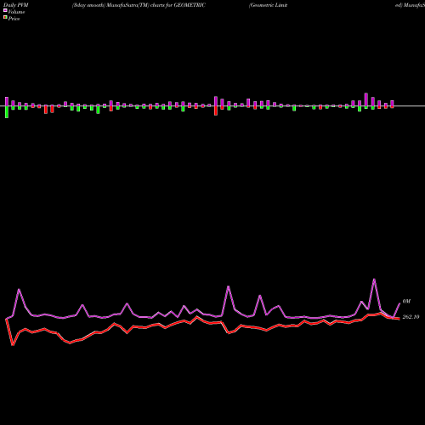Image resolution: width=425 pixels, height=425 pixels.
Task: Select the 'Volume' legend label
Action: (x=16, y=12)
